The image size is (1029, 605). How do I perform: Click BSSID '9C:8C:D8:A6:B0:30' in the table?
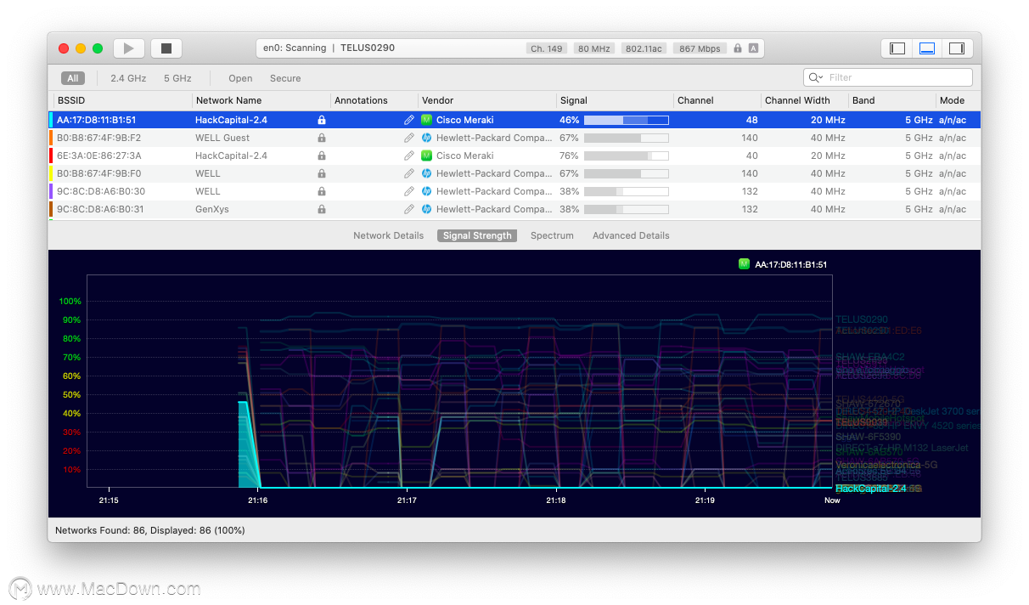coord(101,191)
